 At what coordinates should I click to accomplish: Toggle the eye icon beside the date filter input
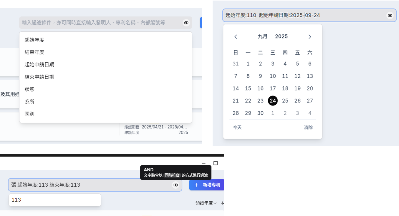[390, 15]
